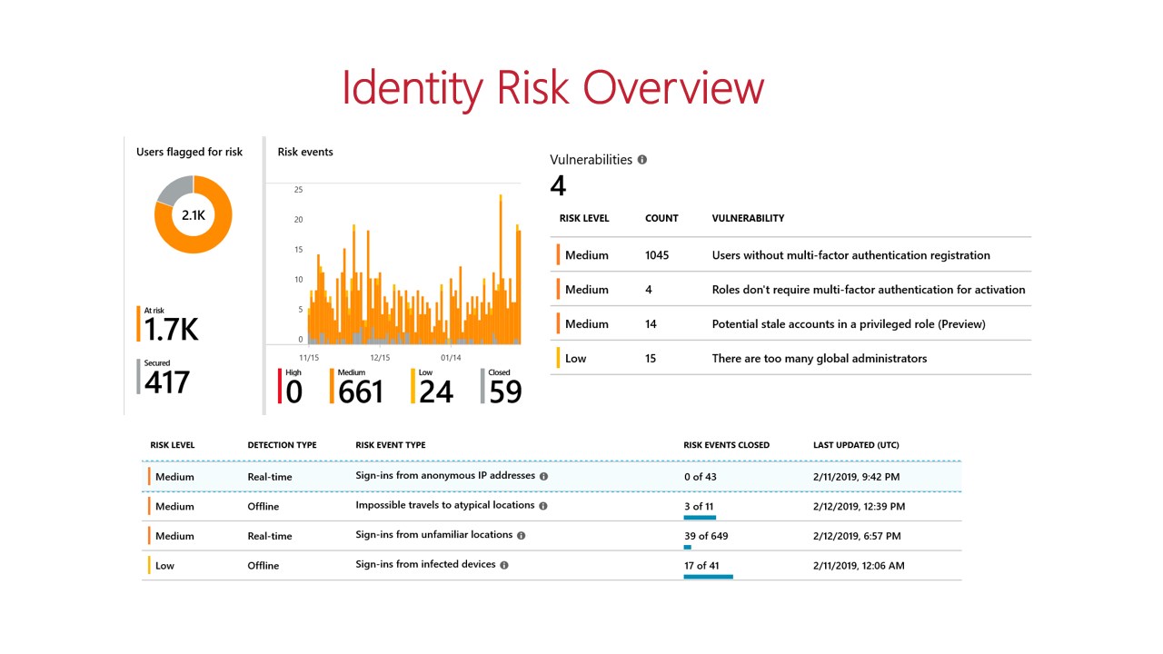Select Sign-ins from unfamiliar locations row
Image resolution: width=1163 pixels, height=654 pixels.
[552, 536]
